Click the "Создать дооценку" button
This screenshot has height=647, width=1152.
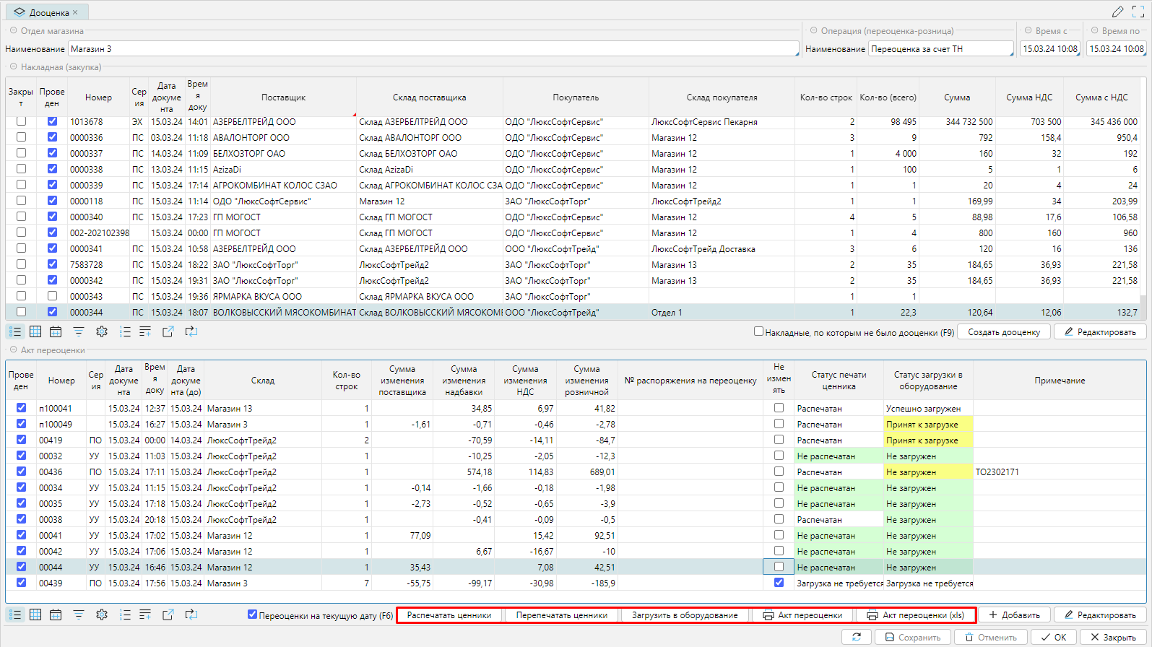[1004, 332]
